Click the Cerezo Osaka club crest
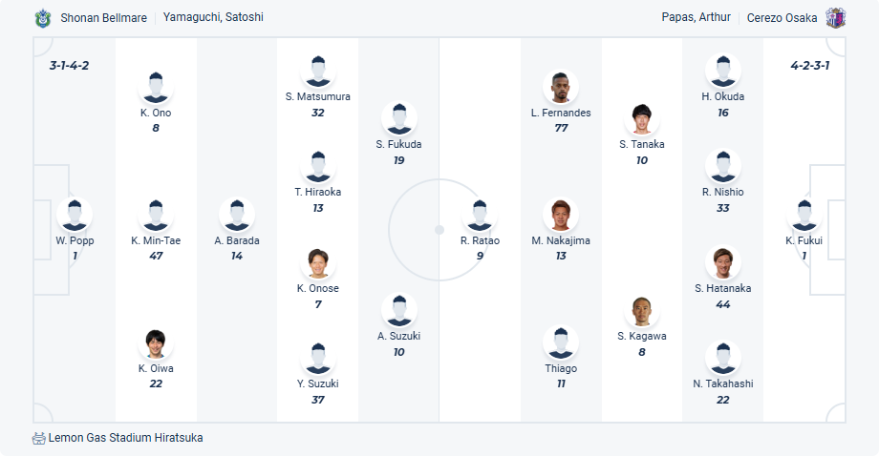The height and width of the screenshot is (456, 879). (836, 18)
